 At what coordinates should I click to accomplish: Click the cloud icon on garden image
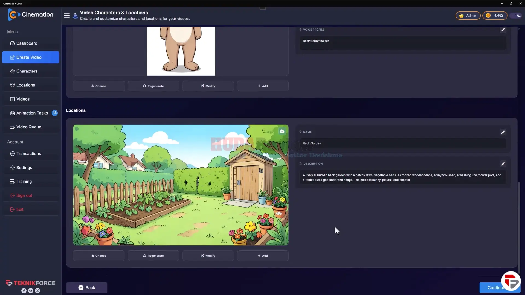[282, 131]
